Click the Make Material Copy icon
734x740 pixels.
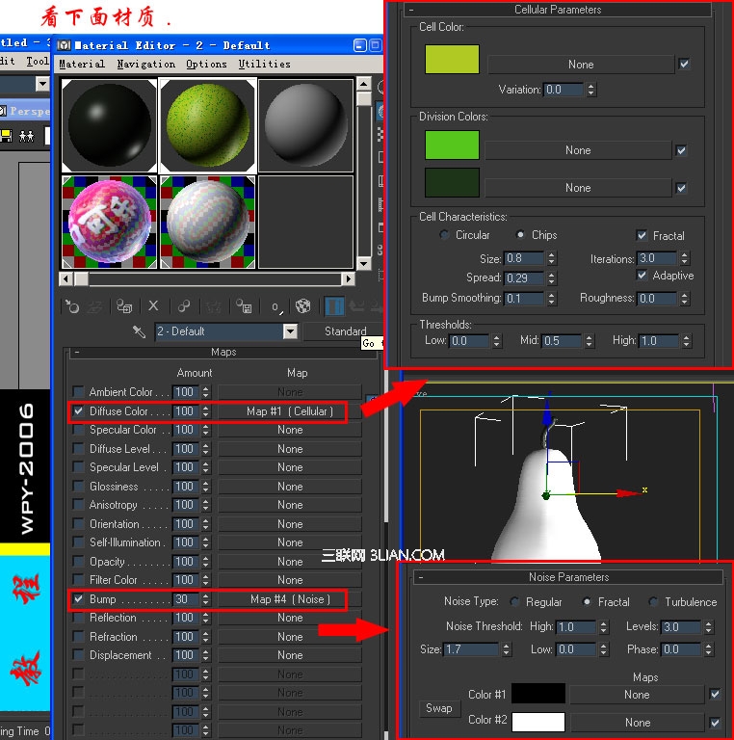click(x=183, y=306)
